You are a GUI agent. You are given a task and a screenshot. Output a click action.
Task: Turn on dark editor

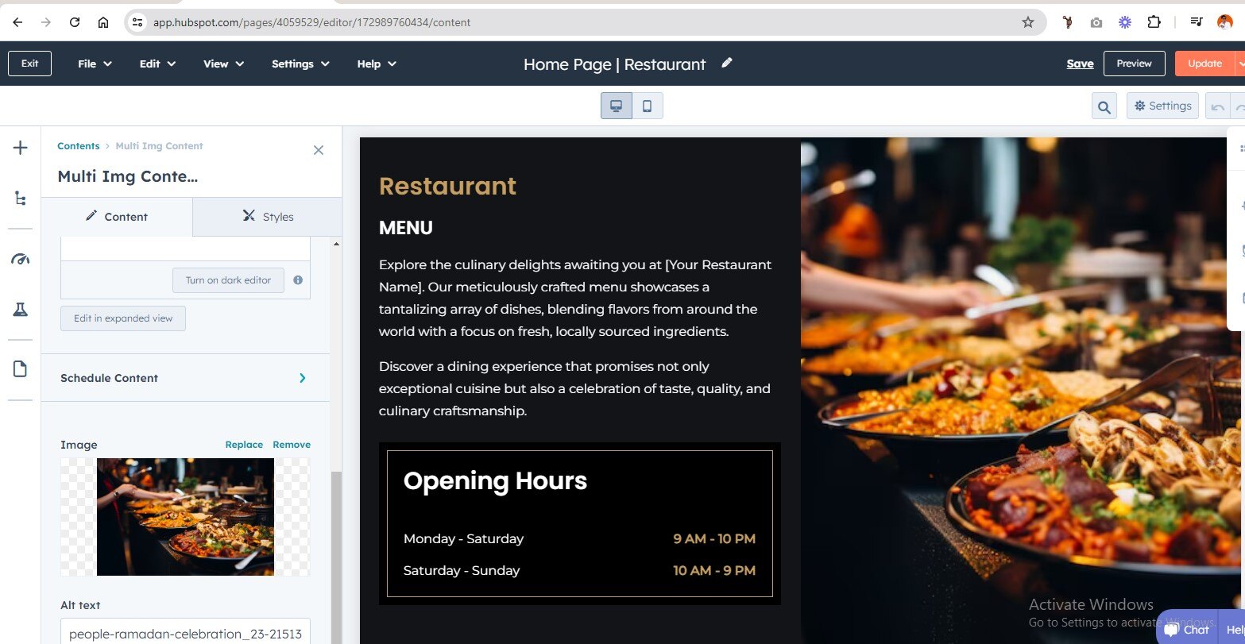pyautogui.click(x=228, y=280)
